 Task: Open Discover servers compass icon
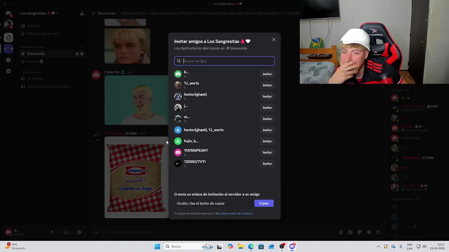pyautogui.click(x=8, y=71)
